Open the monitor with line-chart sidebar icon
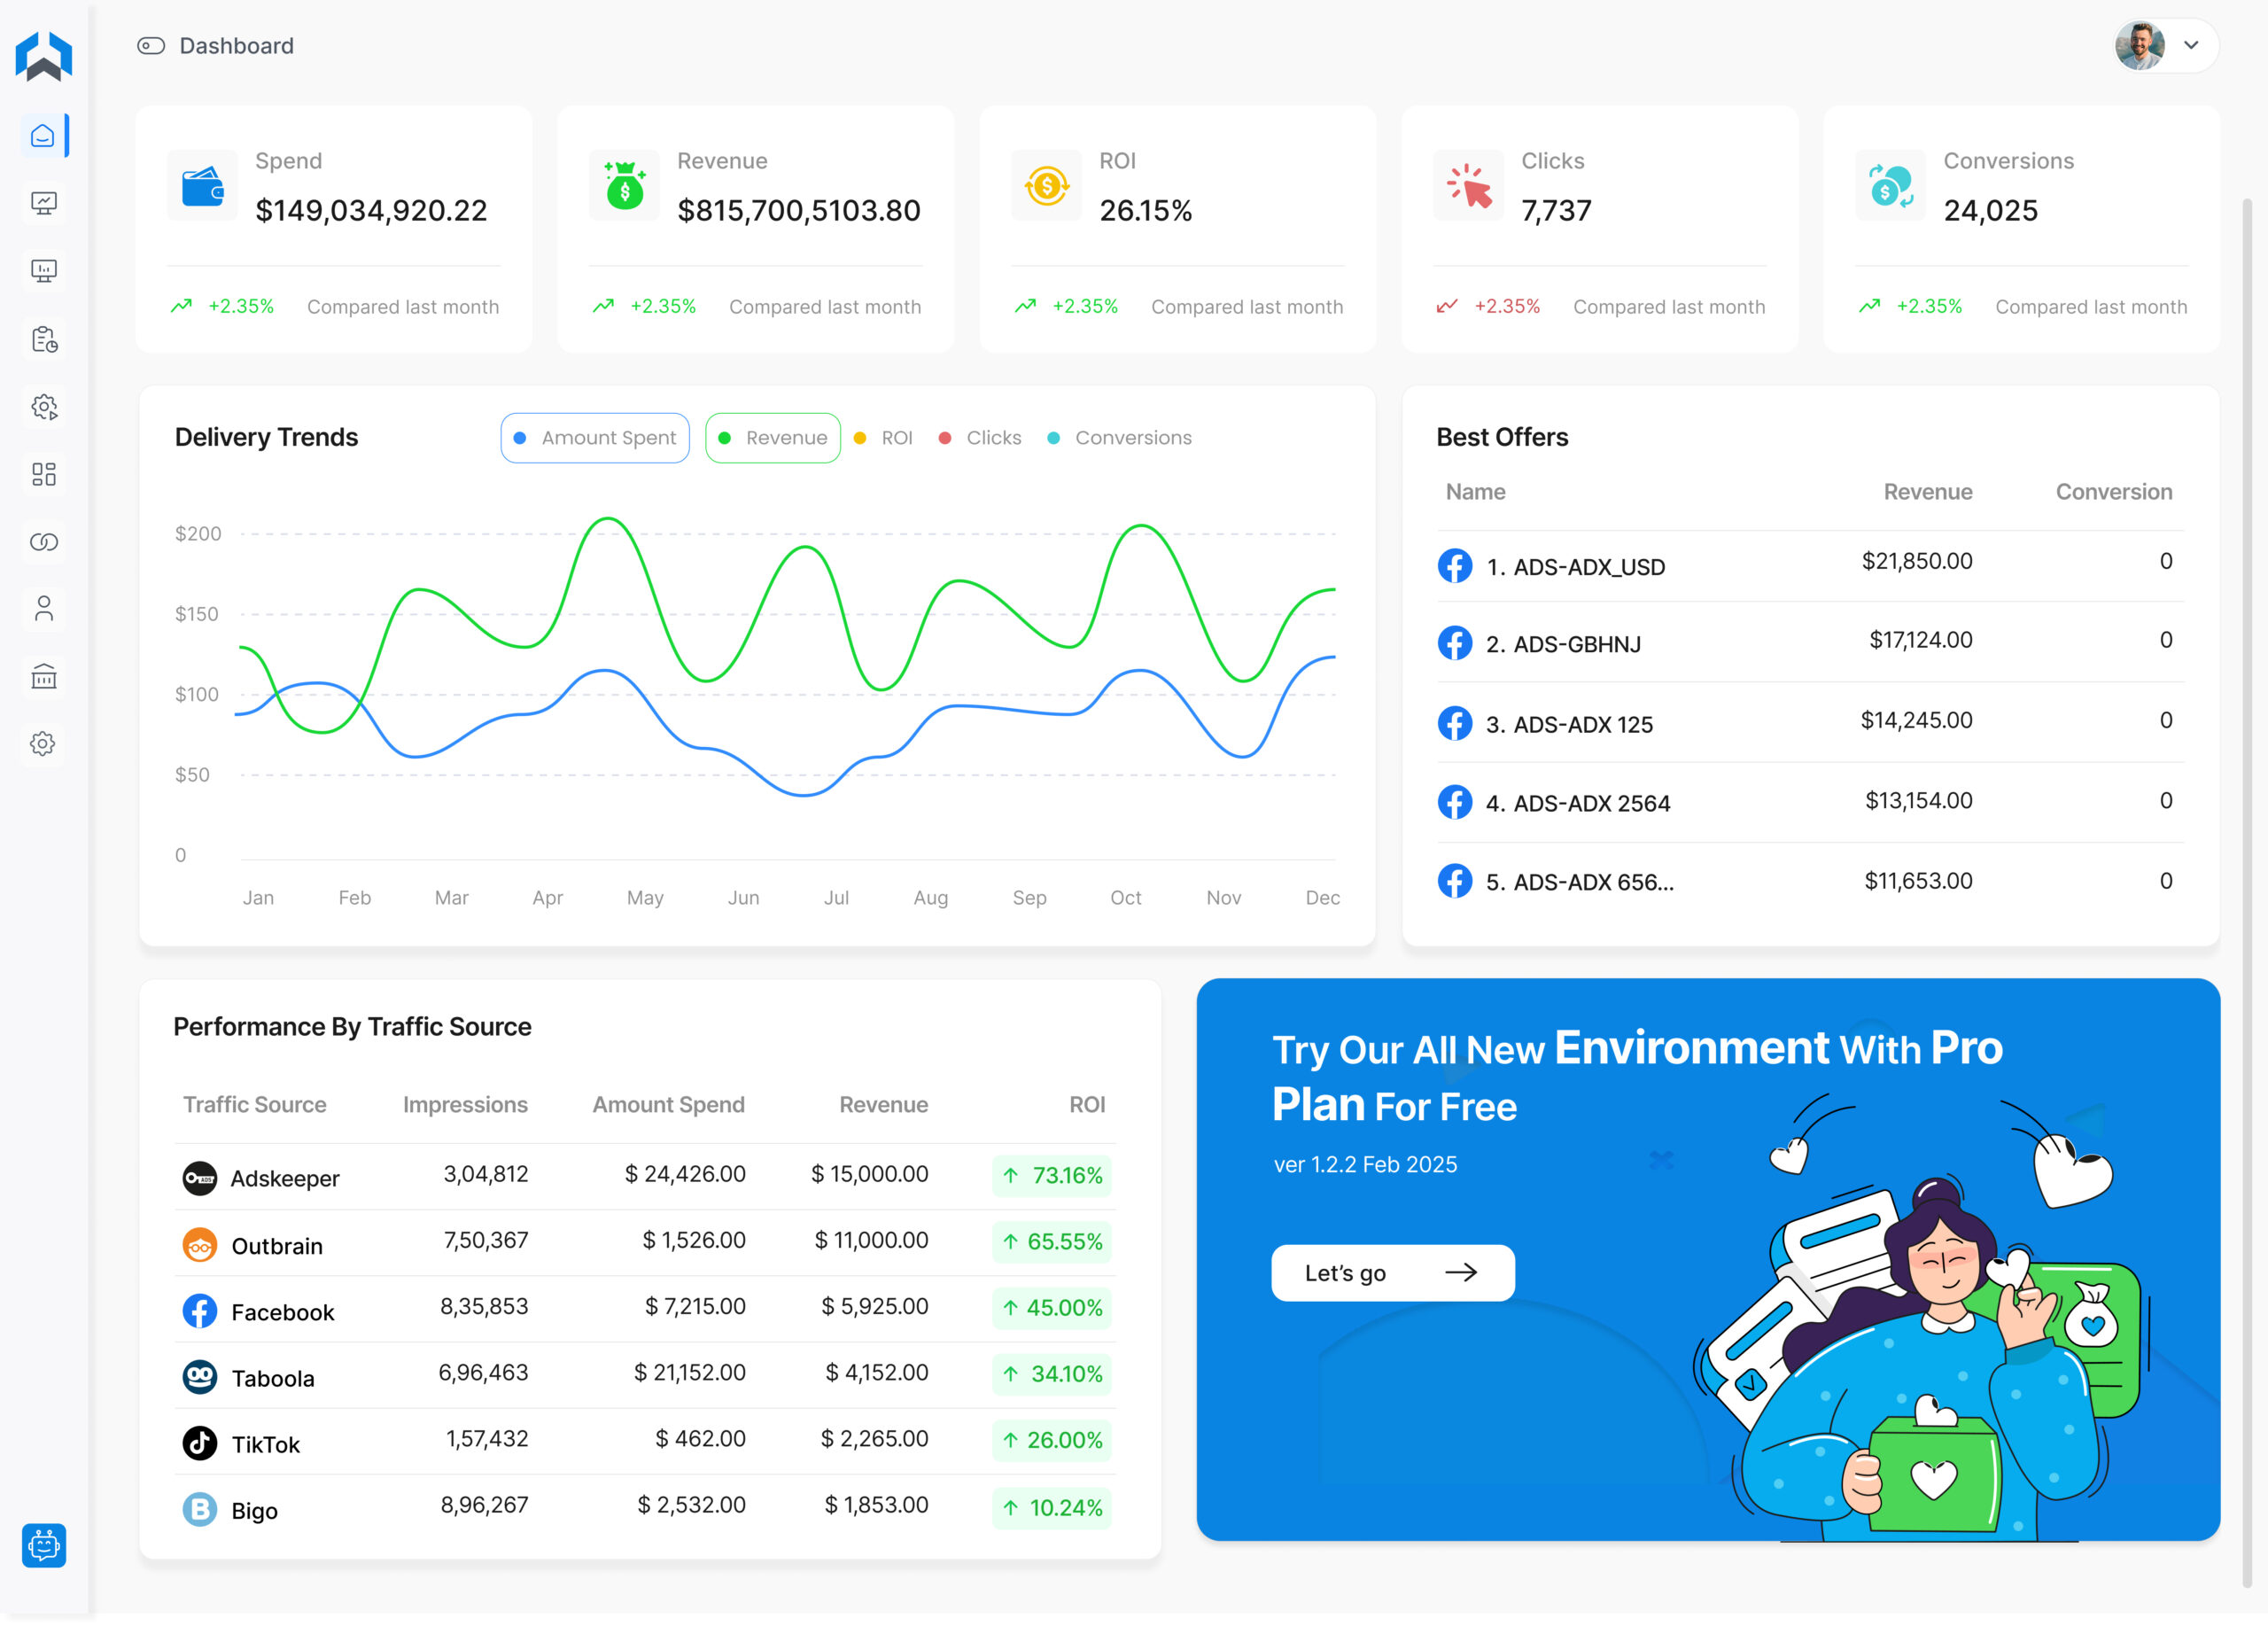The width and height of the screenshot is (2268, 1626). click(43, 203)
